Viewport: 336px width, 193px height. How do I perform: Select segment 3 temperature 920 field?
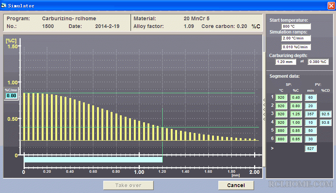tap(281, 114)
